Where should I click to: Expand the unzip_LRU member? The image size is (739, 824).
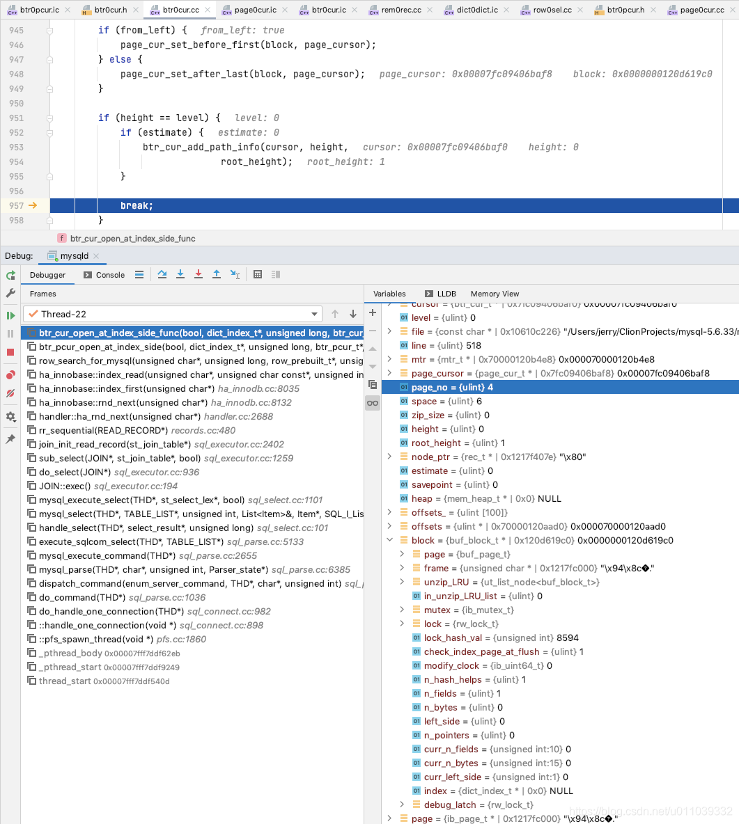click(x=402, y=582)
